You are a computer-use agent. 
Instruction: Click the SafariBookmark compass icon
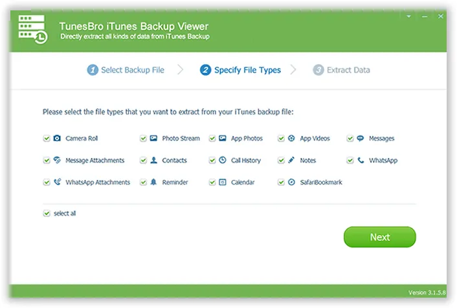coord(291,182)
